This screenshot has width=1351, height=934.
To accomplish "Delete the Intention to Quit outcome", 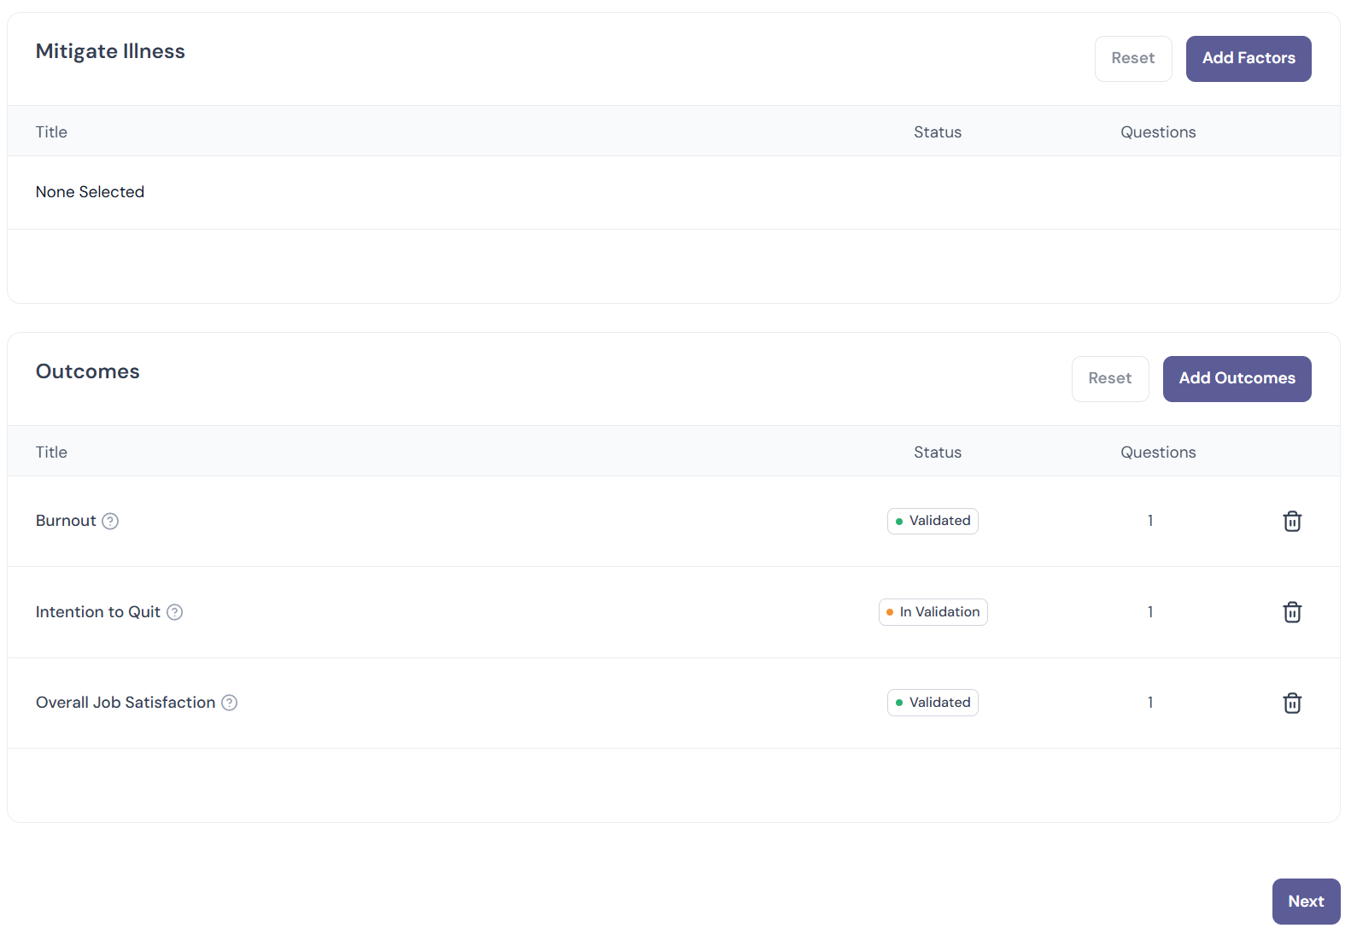I will click(1292, 612).
